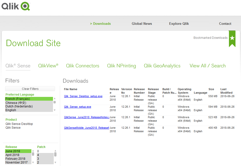Select April 2018 release

[18, 155]
